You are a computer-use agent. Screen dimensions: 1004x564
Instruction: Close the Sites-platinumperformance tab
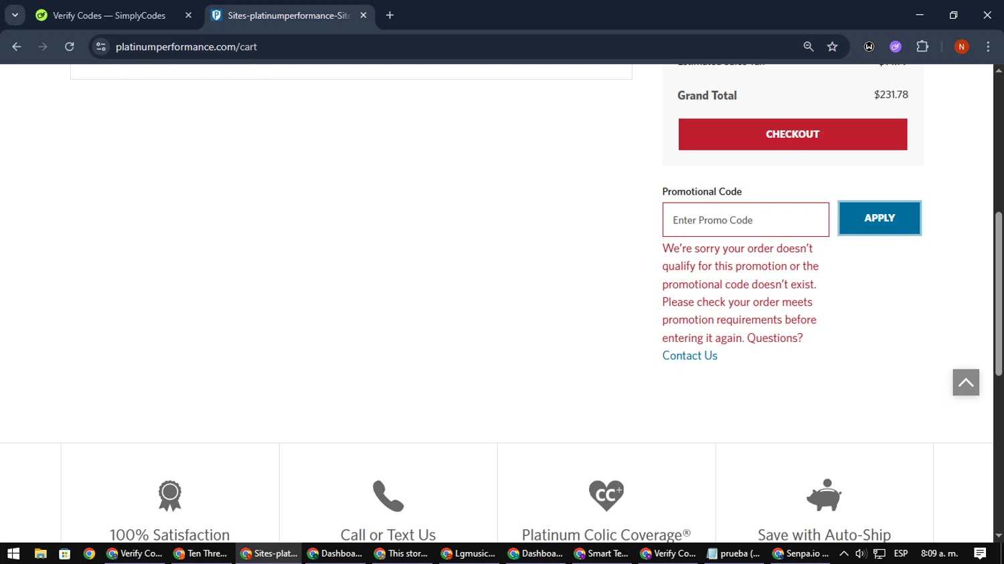tap(363, 15)
